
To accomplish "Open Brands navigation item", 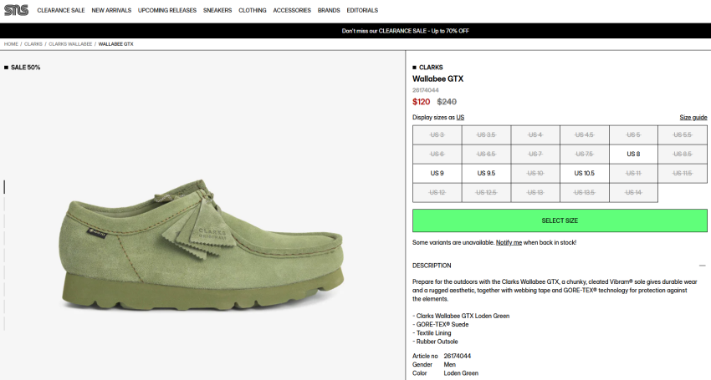I will pos(329,10).
